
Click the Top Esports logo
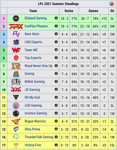[x=16, y=58]
